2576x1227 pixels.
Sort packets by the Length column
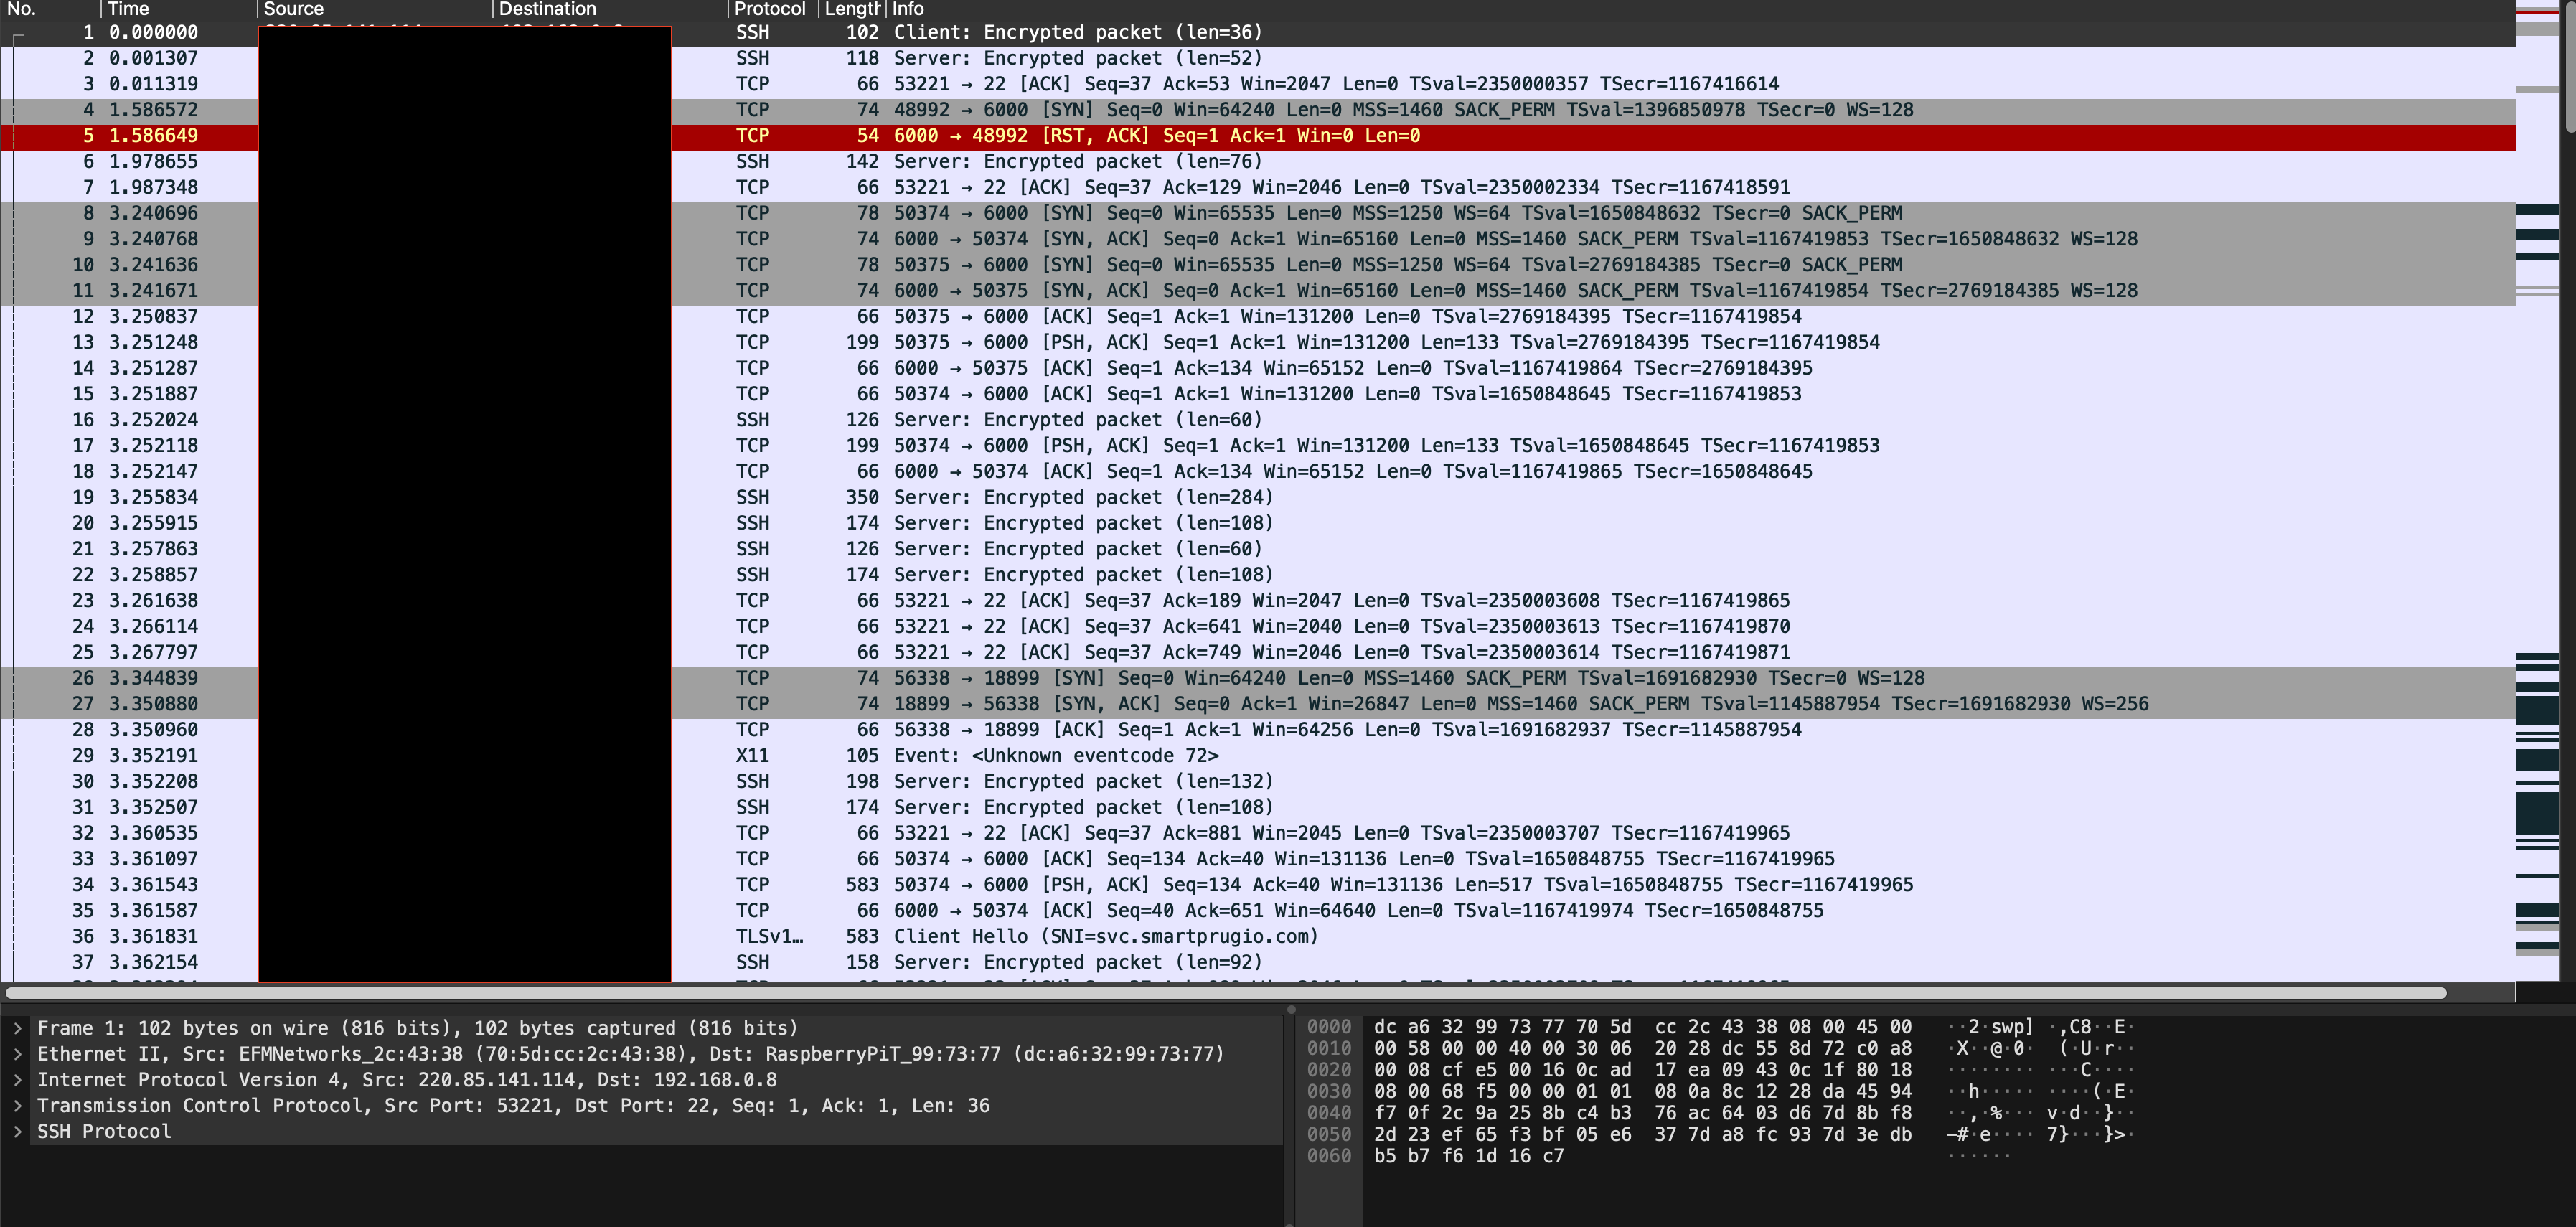[x=851, y=9]
